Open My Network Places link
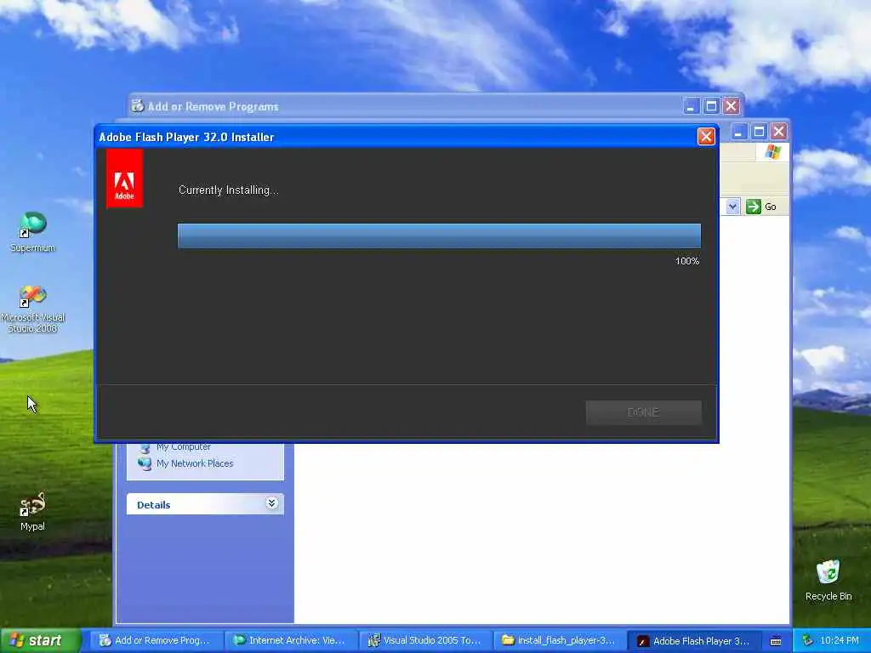The height and width of the screenshot is (653, 871). (195, 463)
